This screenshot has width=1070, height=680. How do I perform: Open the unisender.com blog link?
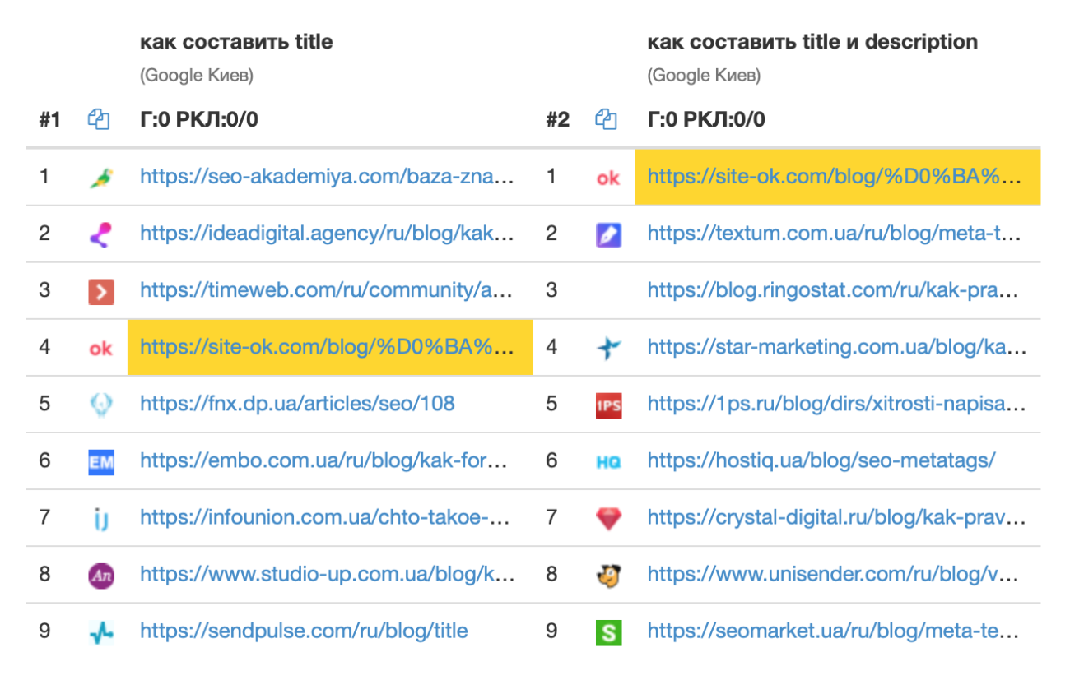tap(835, 575)
